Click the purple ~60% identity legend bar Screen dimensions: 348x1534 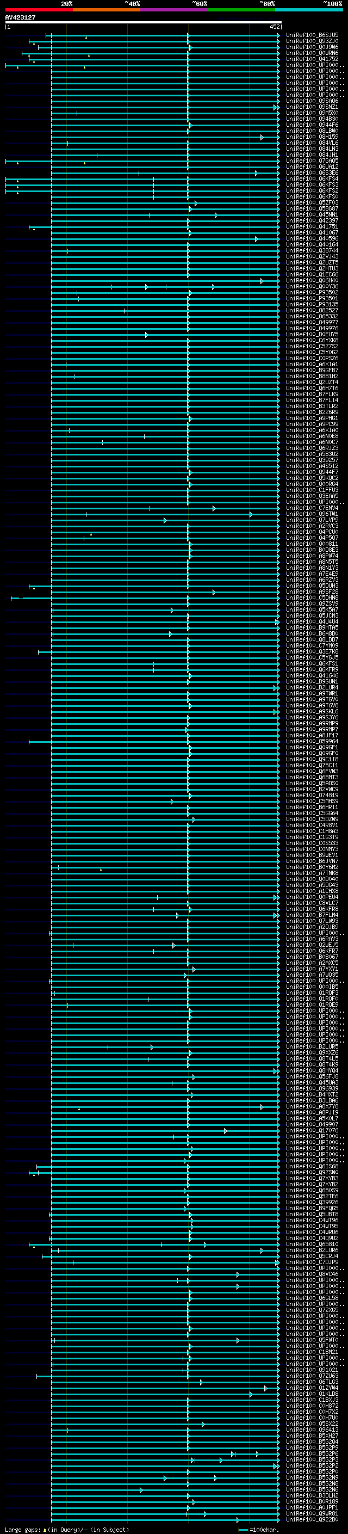[175, 10]
